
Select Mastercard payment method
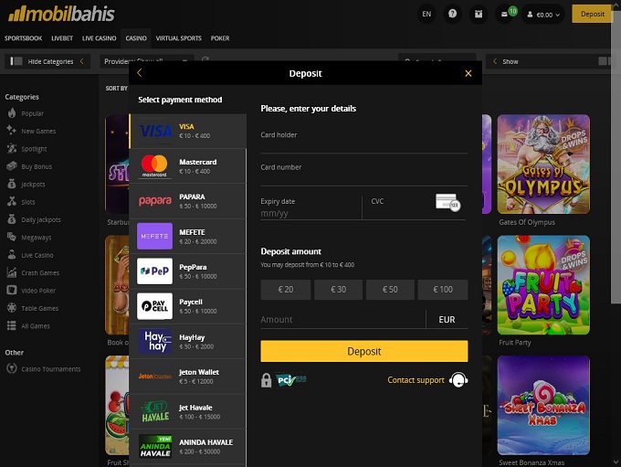[187, 166]
